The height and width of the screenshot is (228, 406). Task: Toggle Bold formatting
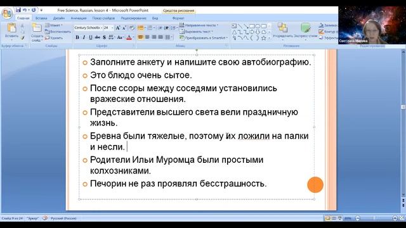click(77, 37)
